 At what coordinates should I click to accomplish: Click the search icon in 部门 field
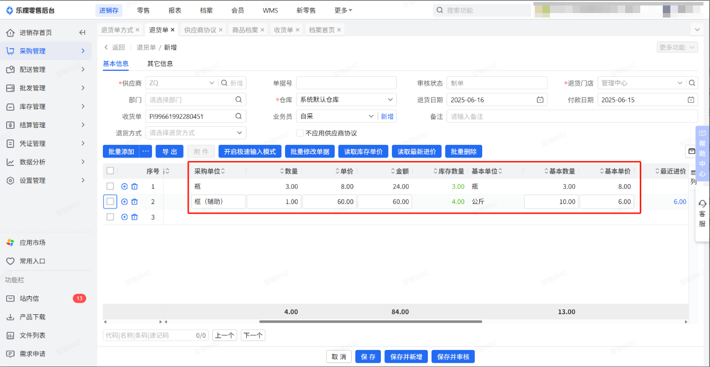click(239, 100)
